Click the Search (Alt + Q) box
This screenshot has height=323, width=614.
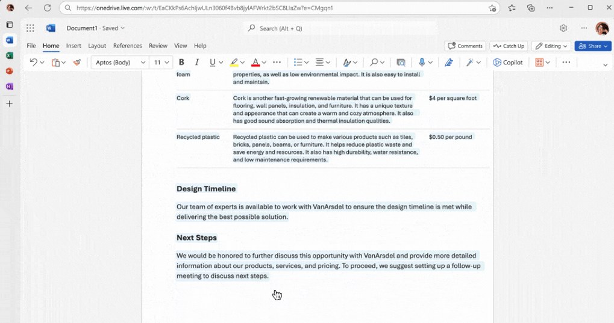point(340,28)
